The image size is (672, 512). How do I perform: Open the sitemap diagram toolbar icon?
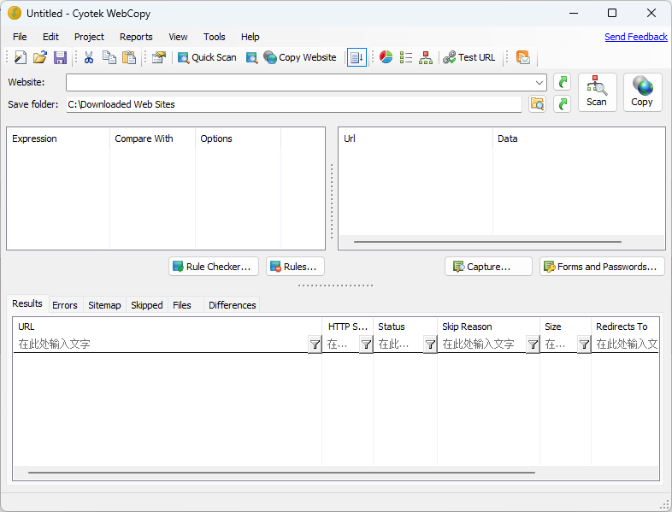pyautogui.click(x=426, y=57)
